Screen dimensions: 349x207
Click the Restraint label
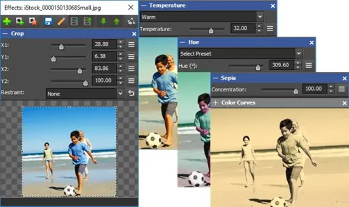13,92
